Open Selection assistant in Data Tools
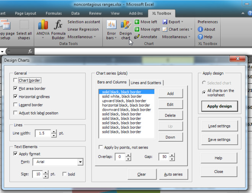 84,22
